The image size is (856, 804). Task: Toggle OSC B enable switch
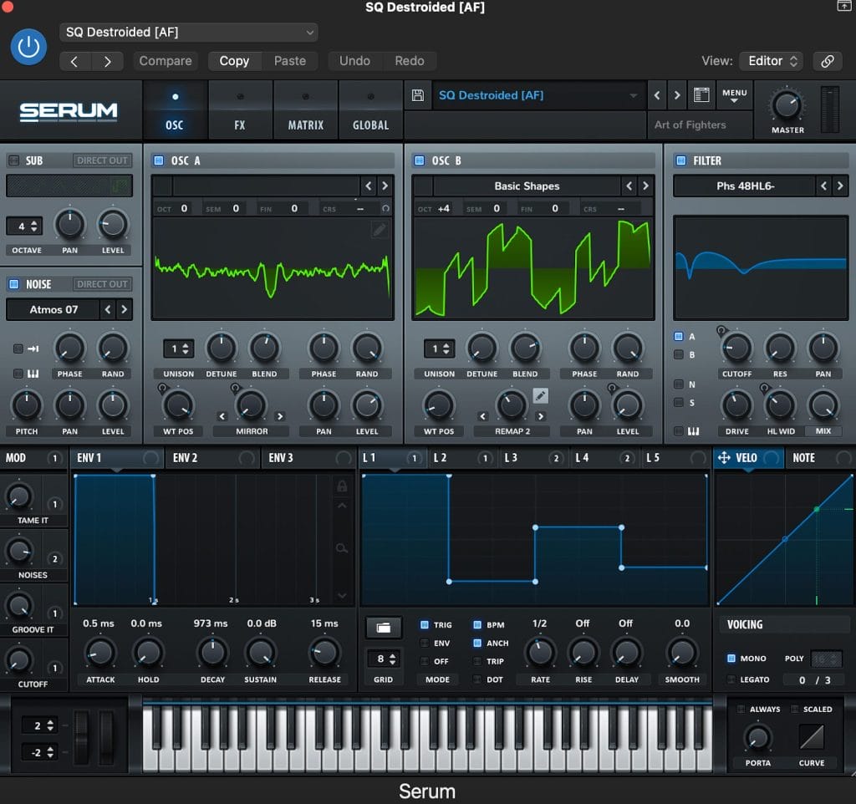click(420, 160)
